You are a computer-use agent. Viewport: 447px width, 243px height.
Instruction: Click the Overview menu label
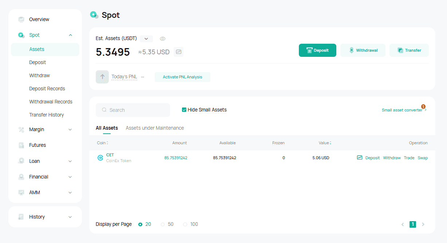point(39,20)
